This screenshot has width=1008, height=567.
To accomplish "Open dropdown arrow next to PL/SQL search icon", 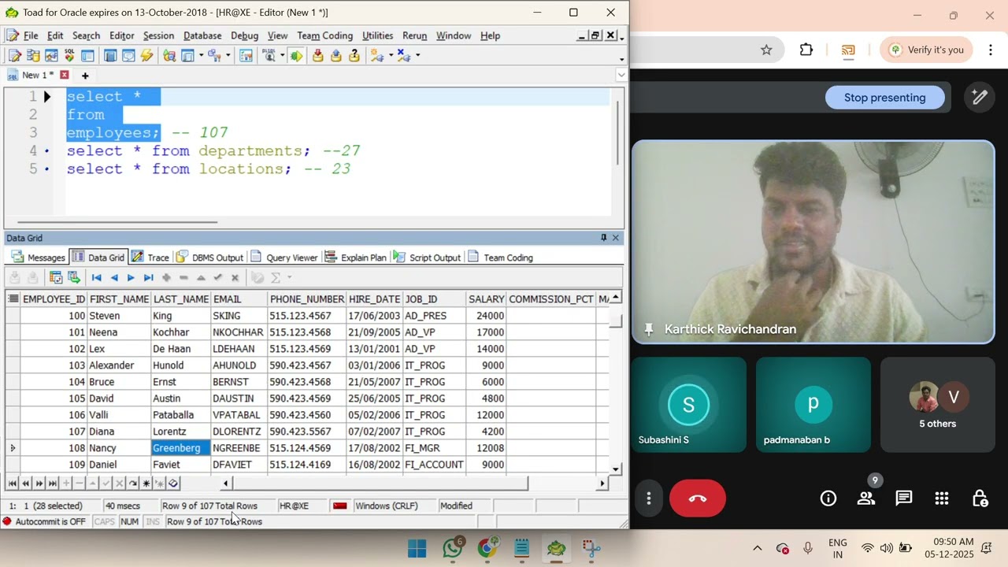I will click(282, 56).
